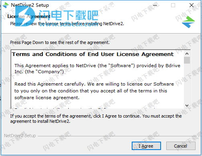Close the NetDrive2 Setup dialog
The height and width of the screenshot is (156, 202).
(192, 5)
